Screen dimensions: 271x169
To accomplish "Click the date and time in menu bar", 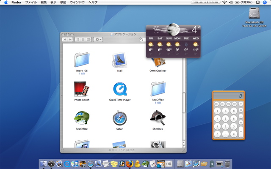I will tap(205, 2).
